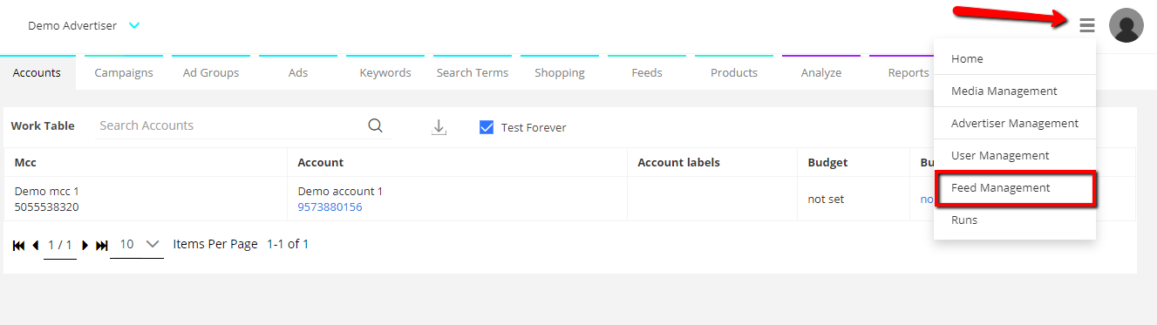The width and height of the screenshot is (1157, 325).
Task: Click the Search Accounts input field
Action: pos(230,125)
